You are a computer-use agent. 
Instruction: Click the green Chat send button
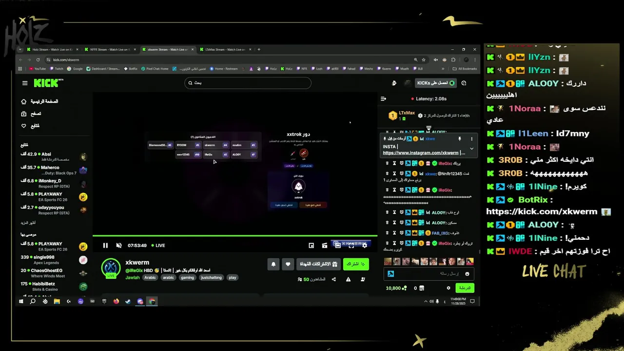coord(465,288)
